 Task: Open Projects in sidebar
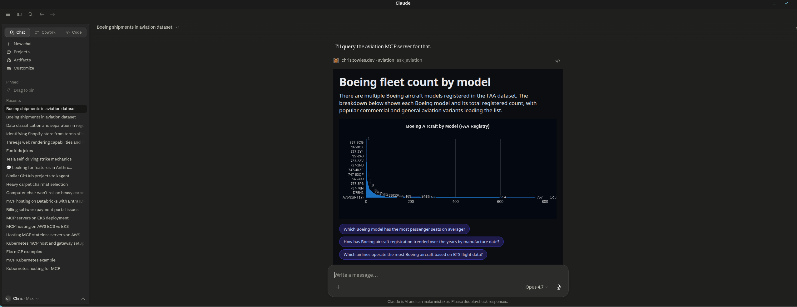click(x=45, y=52)
